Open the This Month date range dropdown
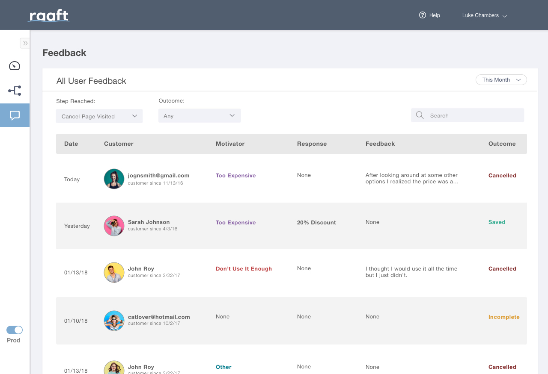 501,80
